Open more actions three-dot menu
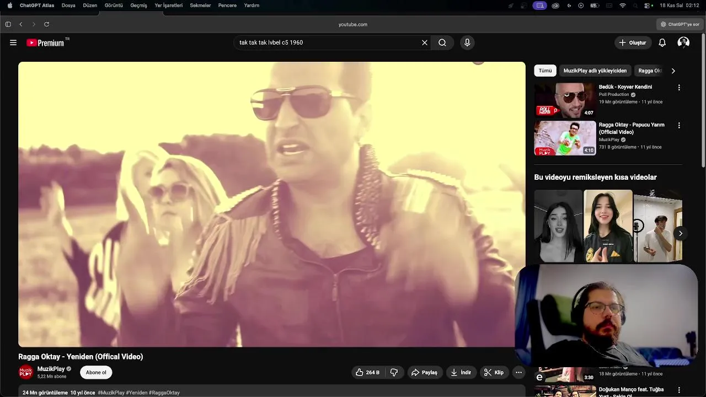Image resolution: width=706 pixels, height=397 pixels. (518, 372)
